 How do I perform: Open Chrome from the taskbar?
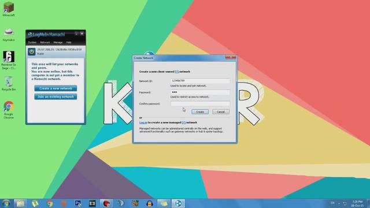coord(49,203)
